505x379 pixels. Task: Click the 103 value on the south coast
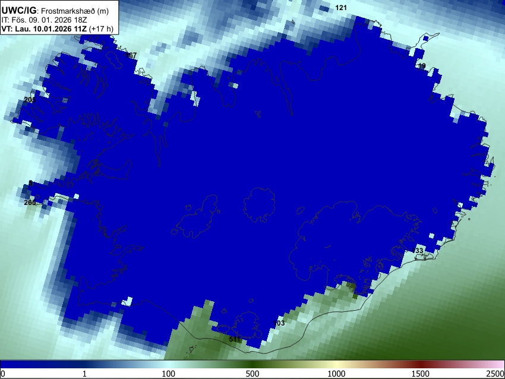tap(279, 323)
